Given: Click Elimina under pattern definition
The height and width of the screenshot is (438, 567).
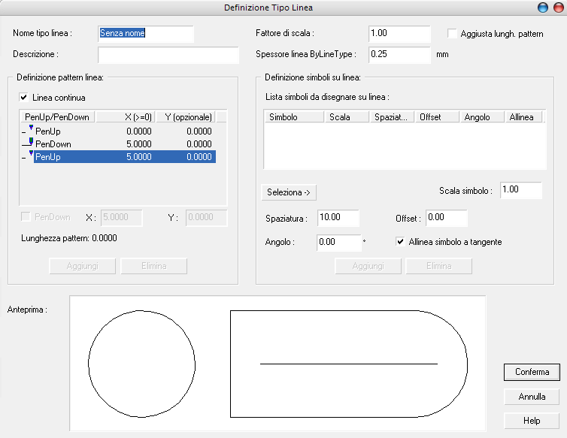Looking at the screenshot, I should 153,266.
